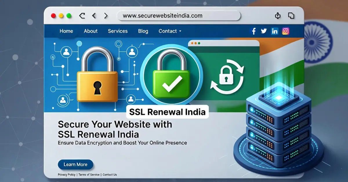Go forward with the right arrow
The width and height of the screenshot is (348, 182).
click(x=106, y=16)
